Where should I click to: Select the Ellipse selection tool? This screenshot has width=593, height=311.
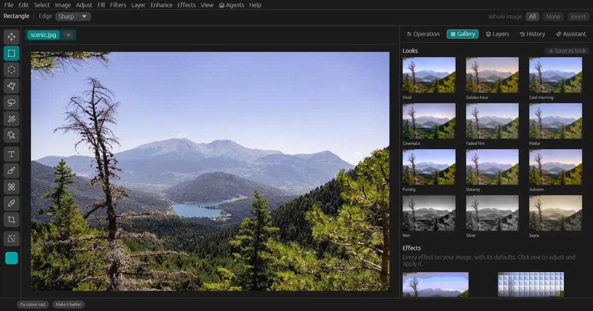pos(11,70)
